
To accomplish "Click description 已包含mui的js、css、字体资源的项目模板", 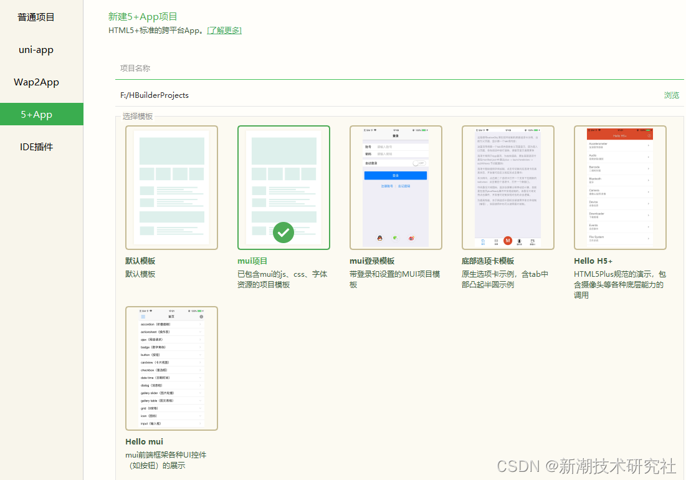I will coord(282,279).
